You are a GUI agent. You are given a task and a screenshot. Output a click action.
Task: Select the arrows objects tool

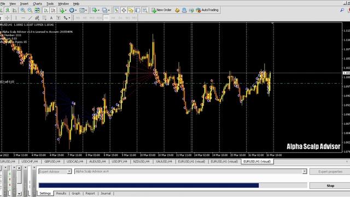click(66, 18)
